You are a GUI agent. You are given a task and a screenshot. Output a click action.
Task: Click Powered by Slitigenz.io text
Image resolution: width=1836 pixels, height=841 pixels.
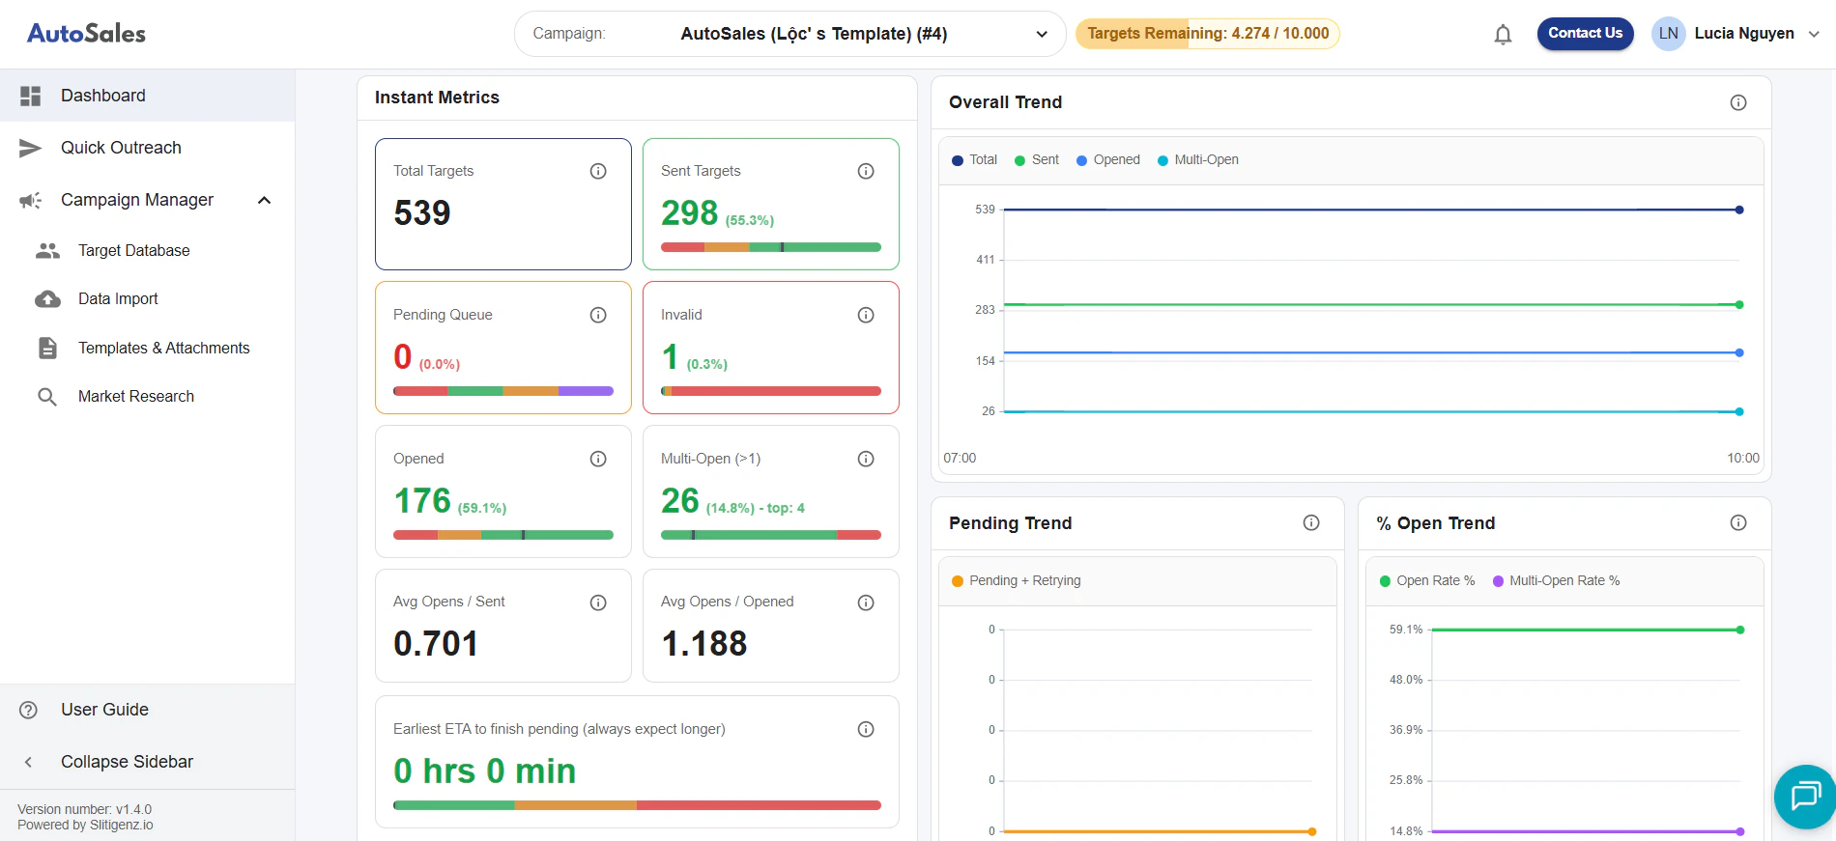(85, 825)
